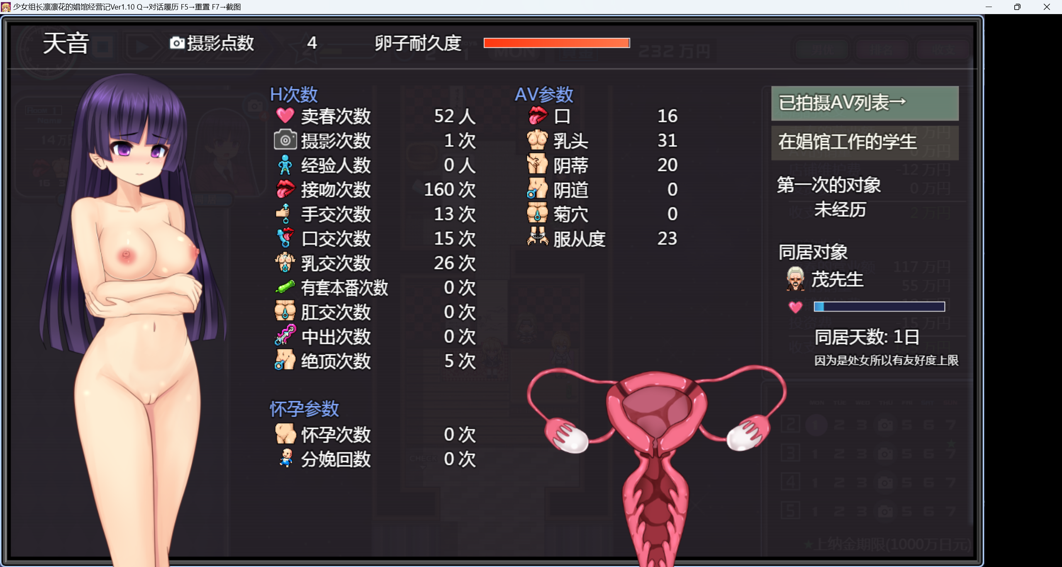Click the blue figure icon beside 经验人数
The image size is (1062, 567).
tap(285, 165)
